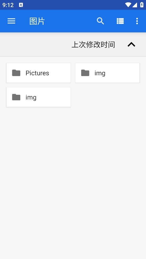Click the gray folder icon of Pictures
Image resolution: width=146 pixels, height=259 pixels.
(x=16, y=73)
